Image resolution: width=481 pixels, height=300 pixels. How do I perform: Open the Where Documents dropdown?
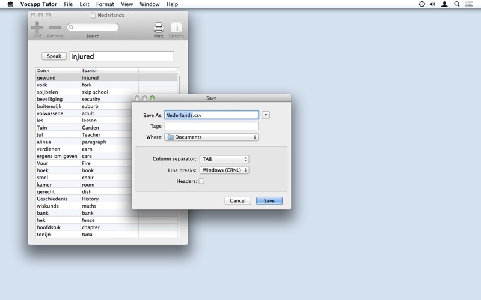212,137
